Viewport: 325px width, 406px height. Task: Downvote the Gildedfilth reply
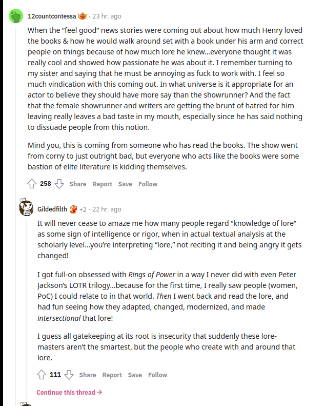[x=69, y=375]
